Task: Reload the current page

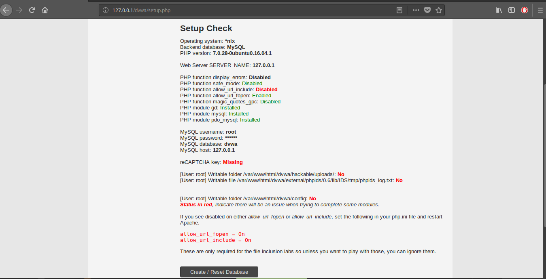Action: click(x=32, y=10)
